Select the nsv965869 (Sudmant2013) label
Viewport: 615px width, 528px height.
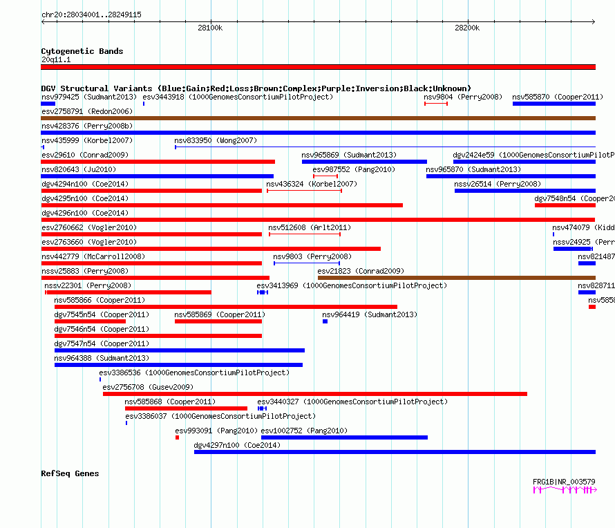[x=349, y=155]
